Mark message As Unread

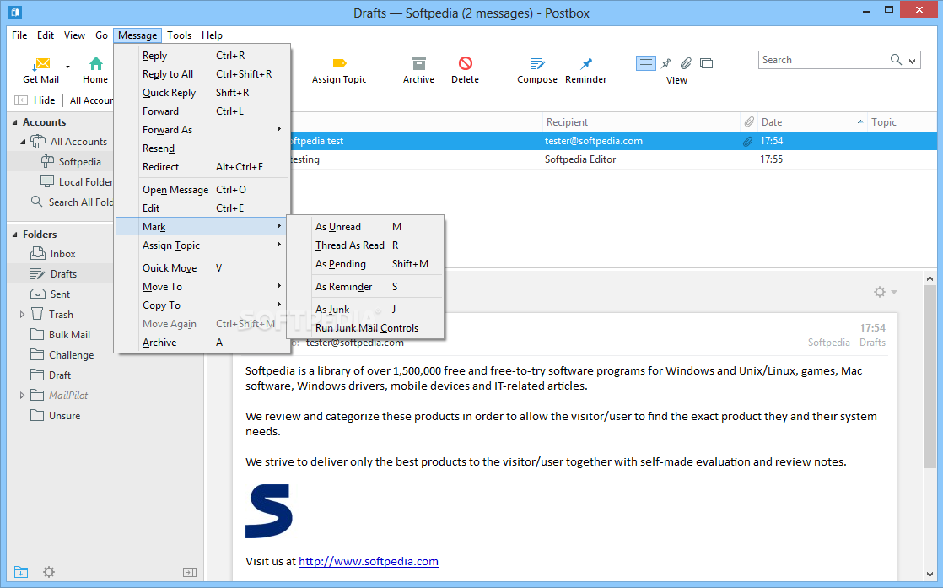(x=366, y=227)
